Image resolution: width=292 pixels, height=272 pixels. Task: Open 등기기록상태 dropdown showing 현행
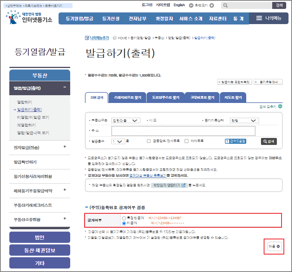click(x=244, y=120)
